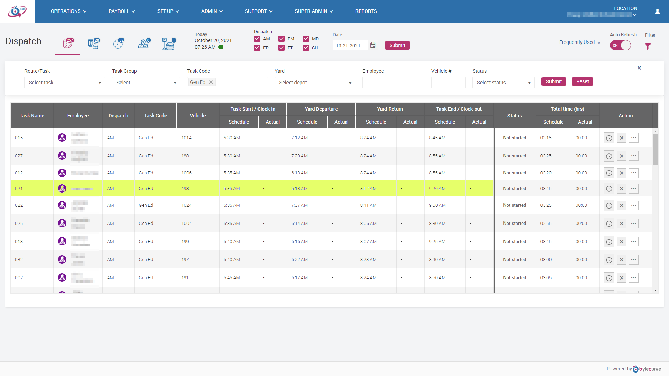The image size is (669, 376).
Task: Open the more options for task 022
Action: [633, 205]
